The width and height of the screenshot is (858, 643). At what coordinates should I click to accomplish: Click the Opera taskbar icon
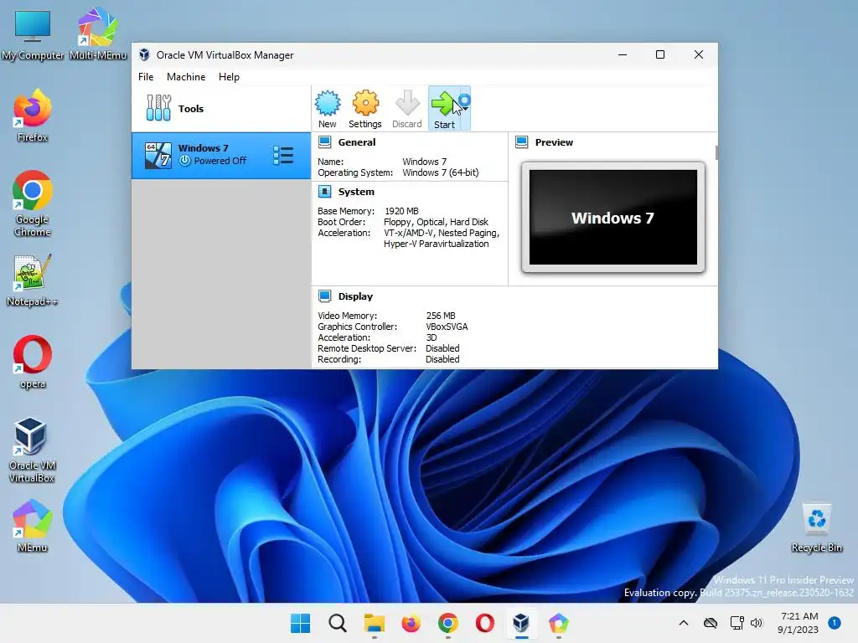tap(485, 623)
